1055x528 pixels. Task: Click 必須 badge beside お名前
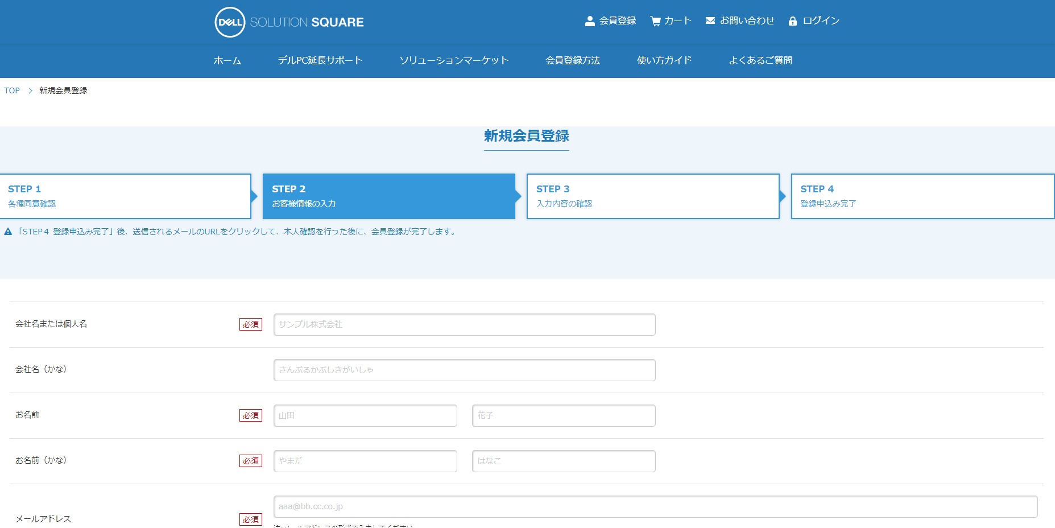251,415
